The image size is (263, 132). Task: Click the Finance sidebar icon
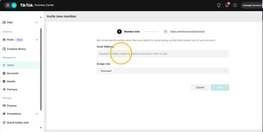[4, 106]
